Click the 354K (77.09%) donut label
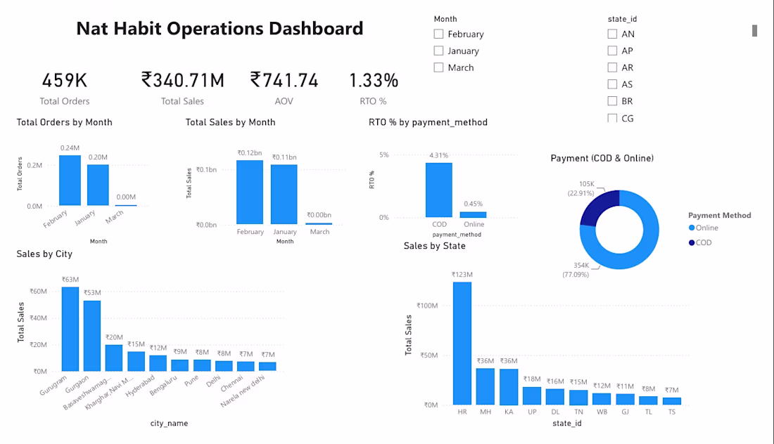This screenshot has width=774, height=444. 576,270
